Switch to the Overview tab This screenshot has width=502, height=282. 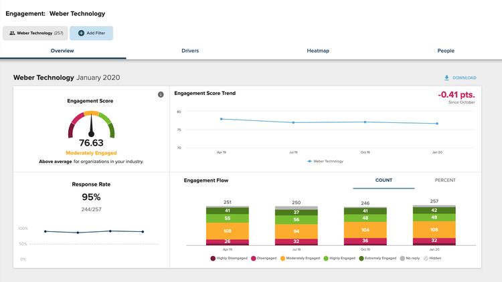tap(62, 51)
